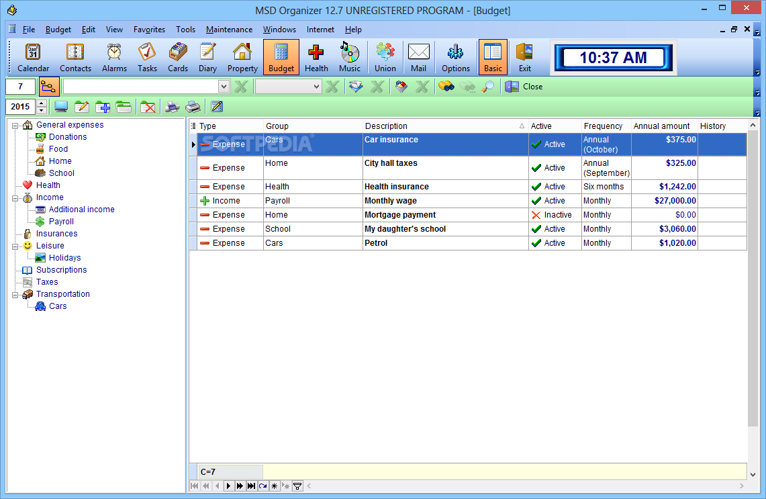Screen dimensions: 766x499
Task: Toggle the Basic mode button
Action: pos(493,57)
